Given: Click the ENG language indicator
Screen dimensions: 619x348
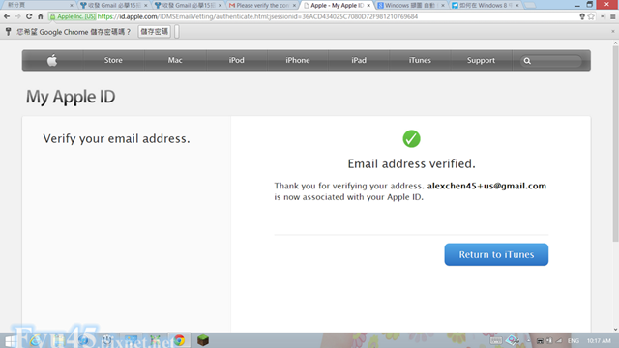Looking at the screenshot, I should [574, 341].
